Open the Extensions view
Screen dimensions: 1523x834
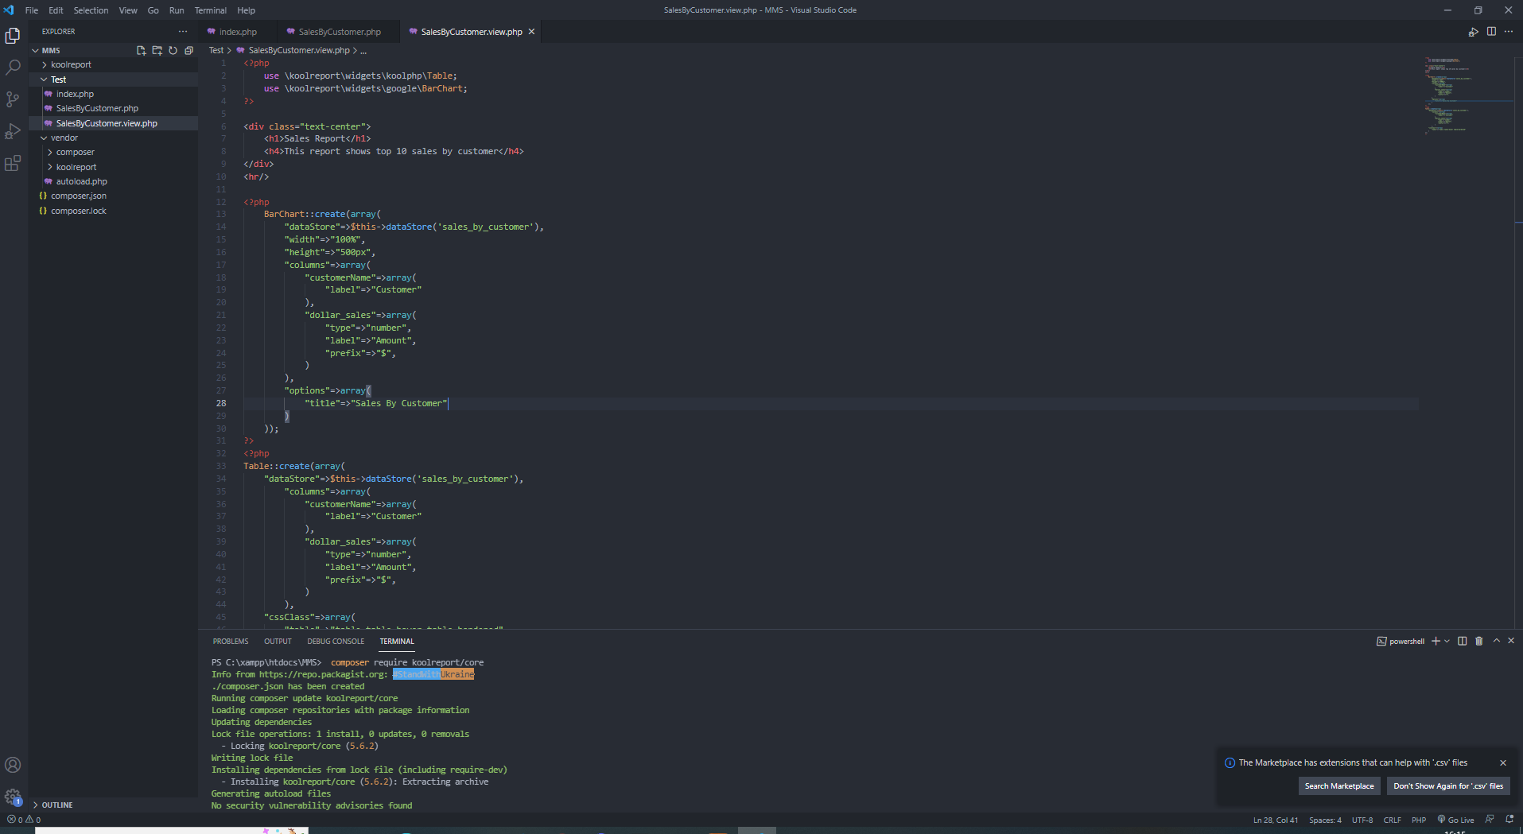[13, 164]
